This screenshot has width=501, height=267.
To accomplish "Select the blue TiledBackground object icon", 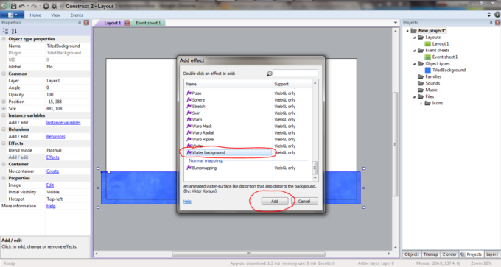I will coord(428,70).
